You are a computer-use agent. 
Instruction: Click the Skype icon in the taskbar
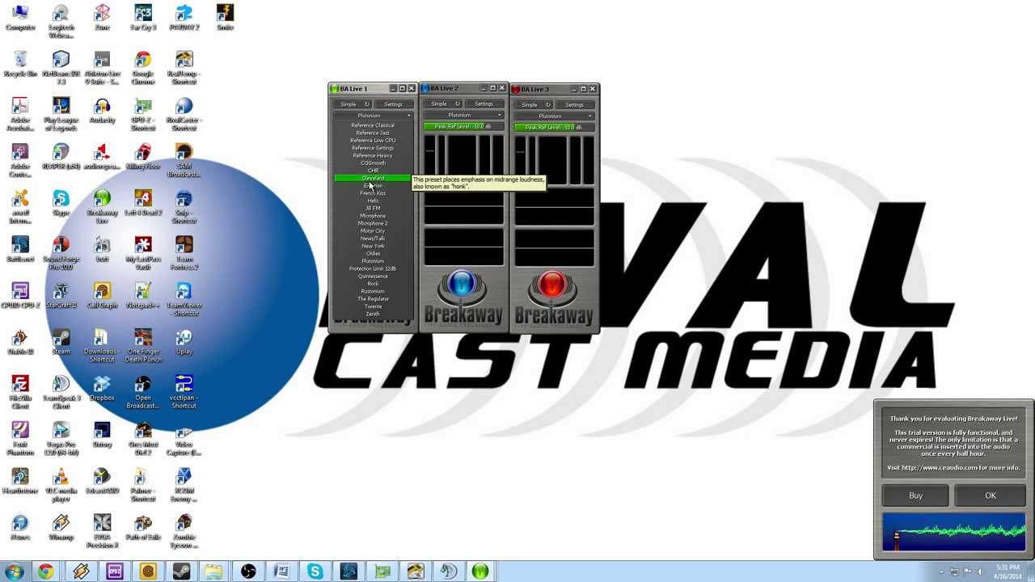[315, 571]
